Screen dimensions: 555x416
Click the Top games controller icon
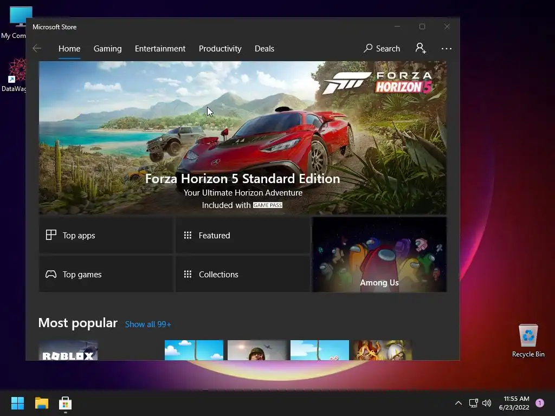coord(51,274)
